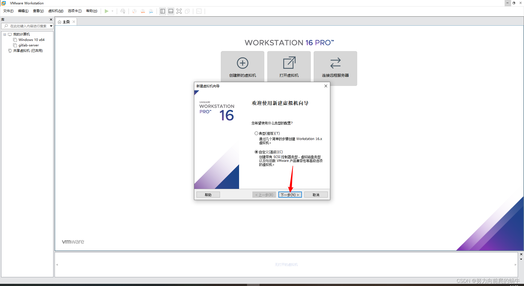The image size is (524, 286).
Task: Close the new virtual machine wizard dialog
Action: [x=326, y=86]
